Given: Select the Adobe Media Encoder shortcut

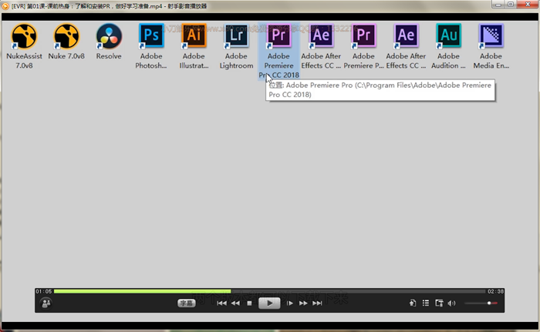Looking at the screenshot, I should [491, 36].
